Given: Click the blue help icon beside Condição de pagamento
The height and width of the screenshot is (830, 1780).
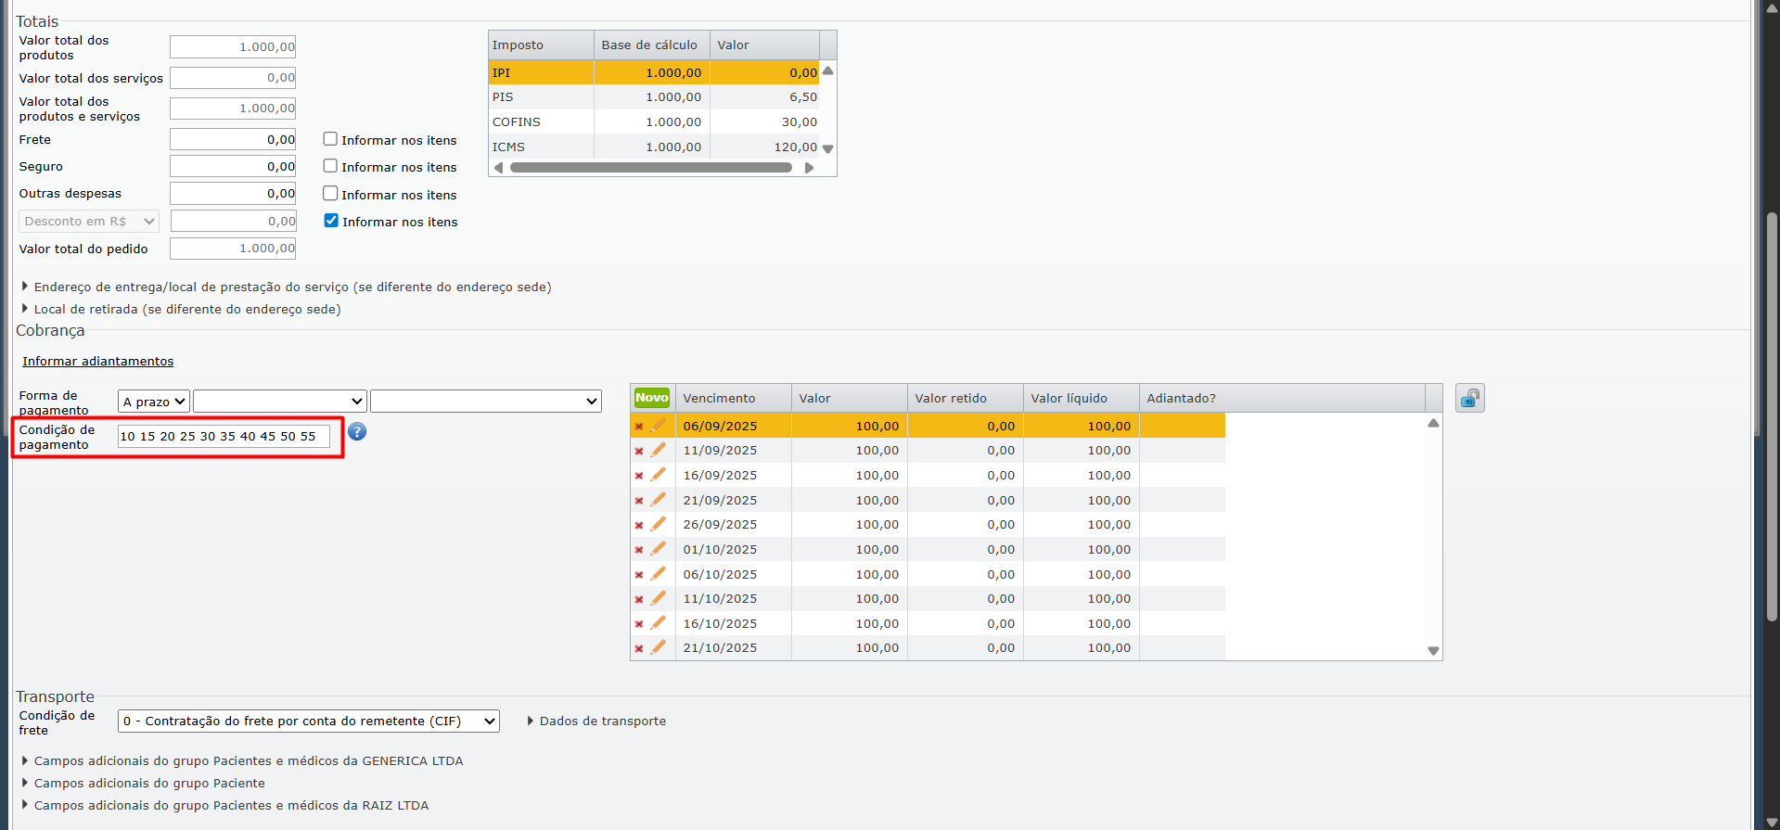Looking at the screenshot, I should coord(357,432).
